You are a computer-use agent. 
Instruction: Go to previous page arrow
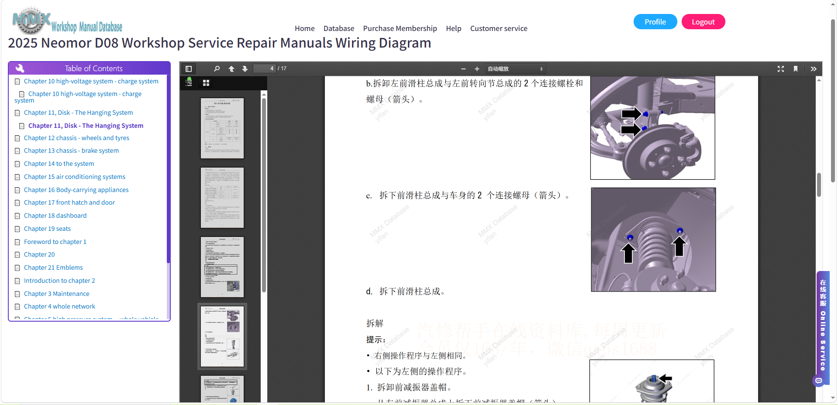coord(231,69)
